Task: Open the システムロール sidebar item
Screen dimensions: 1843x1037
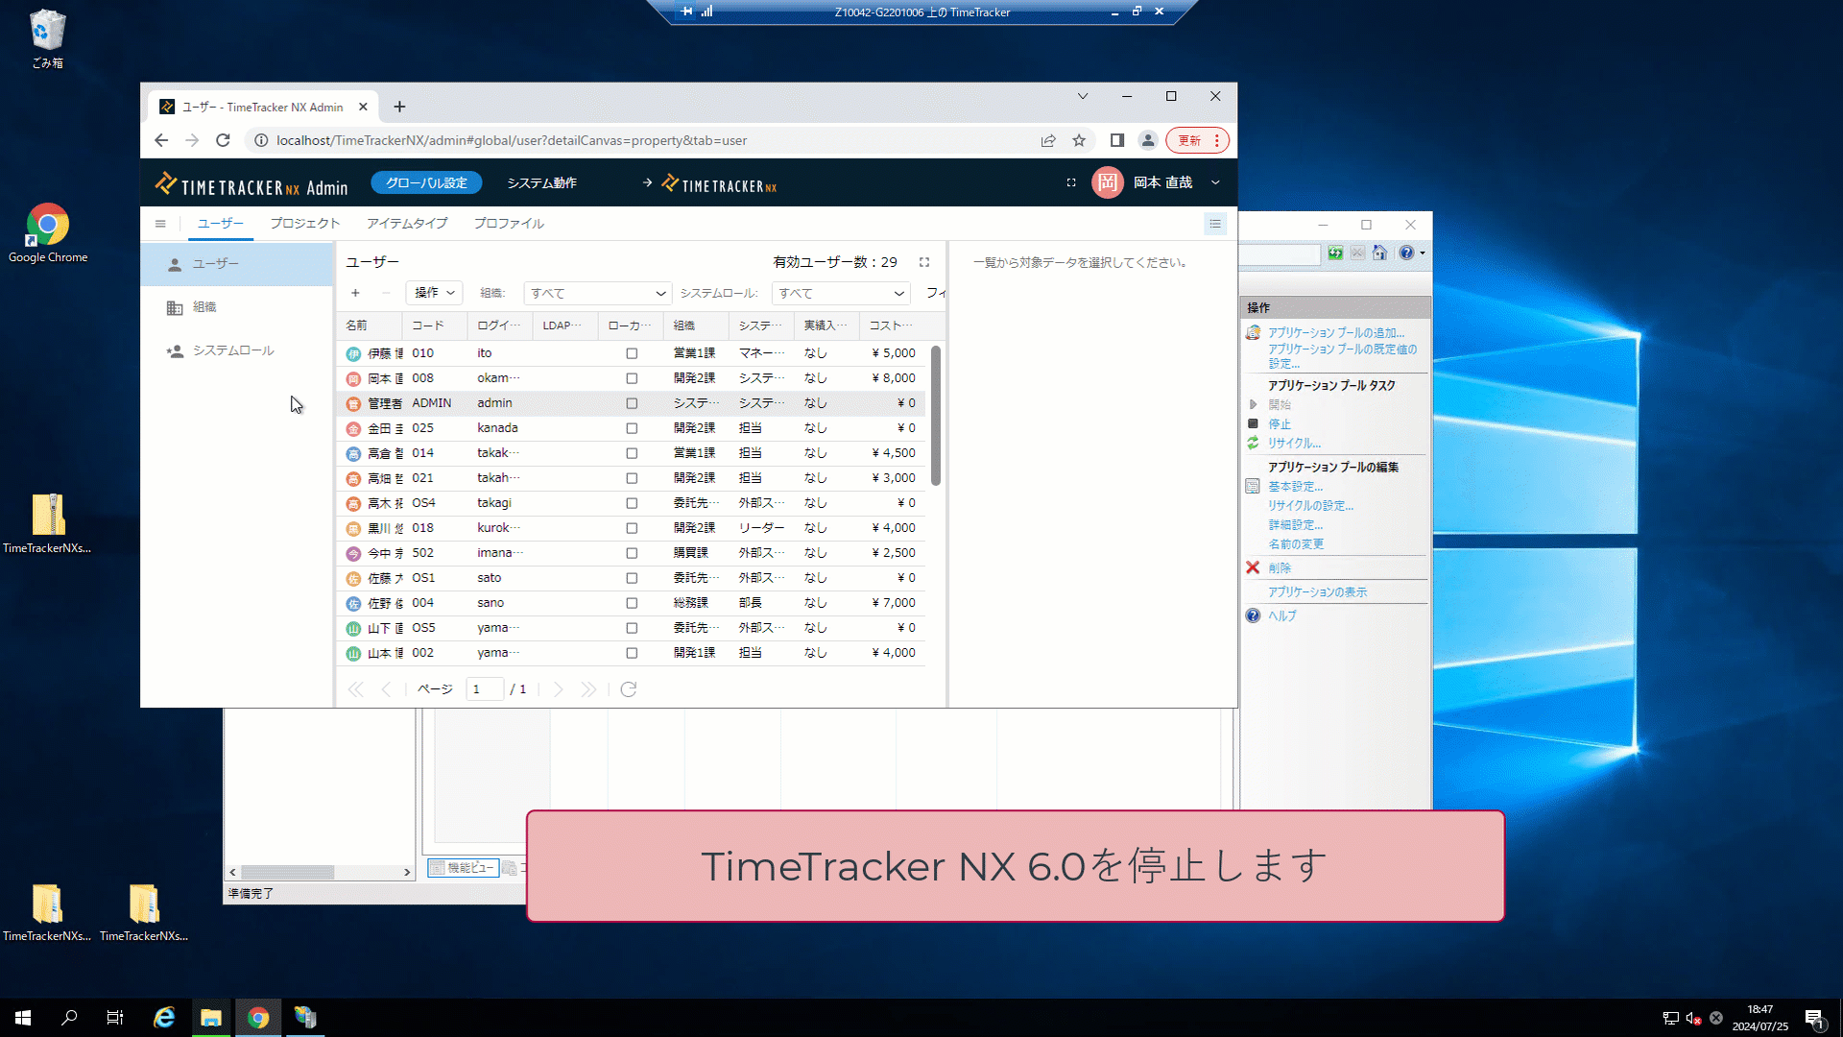Action: click(233, 350)
